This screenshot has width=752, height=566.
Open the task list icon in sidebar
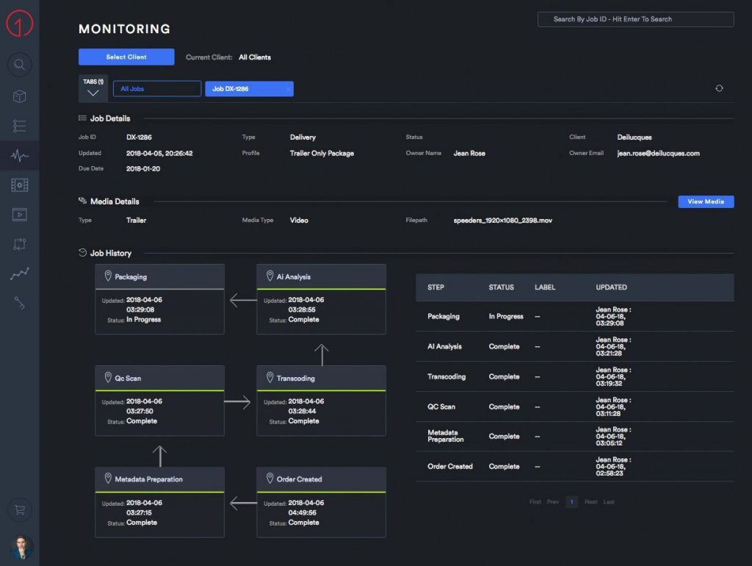20,126
